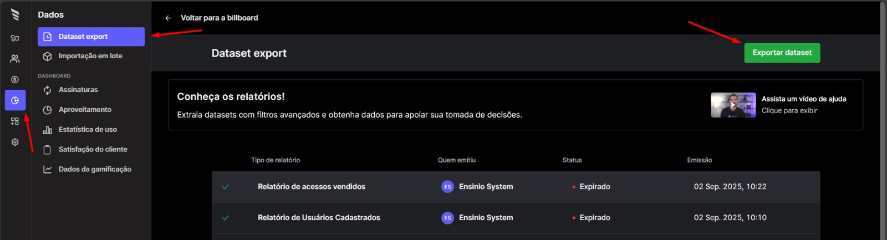The height and width of the screenshot is (240, 887).
Task: Open the users section icon
Action: (15, 59)
